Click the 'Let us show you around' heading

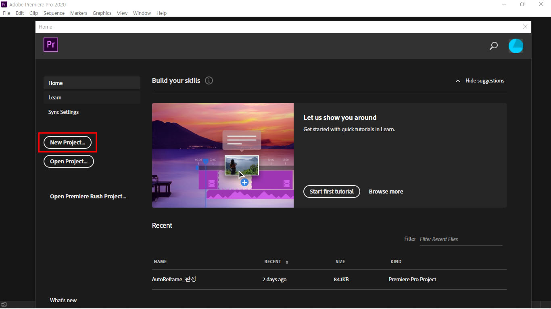pos(340,117)
